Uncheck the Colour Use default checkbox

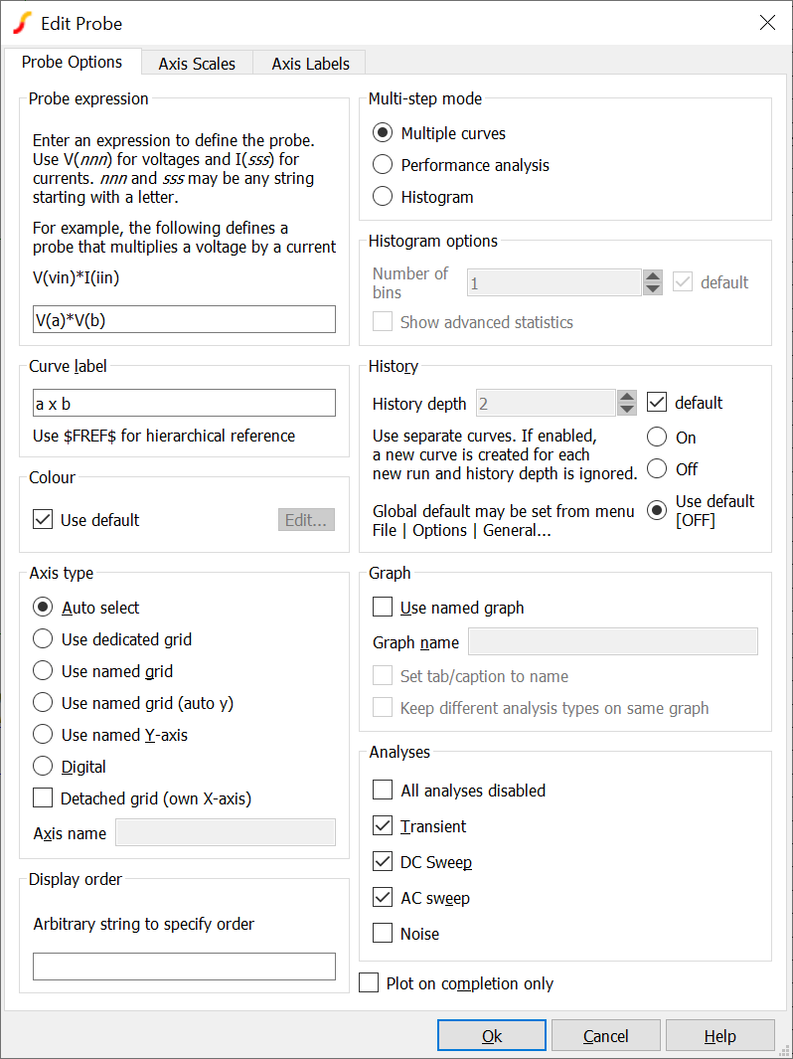click(43, 520)
